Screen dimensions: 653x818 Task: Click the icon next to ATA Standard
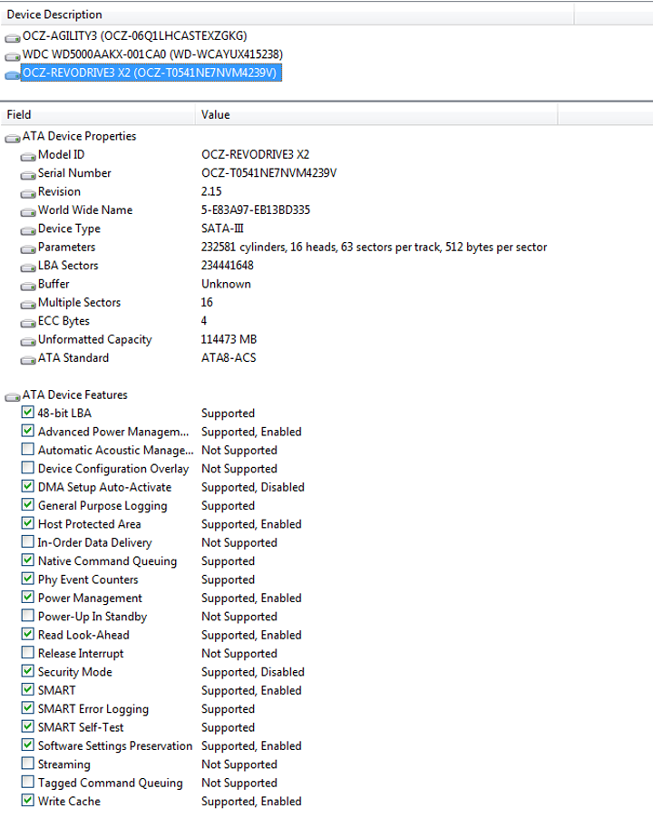coord(28,360)
